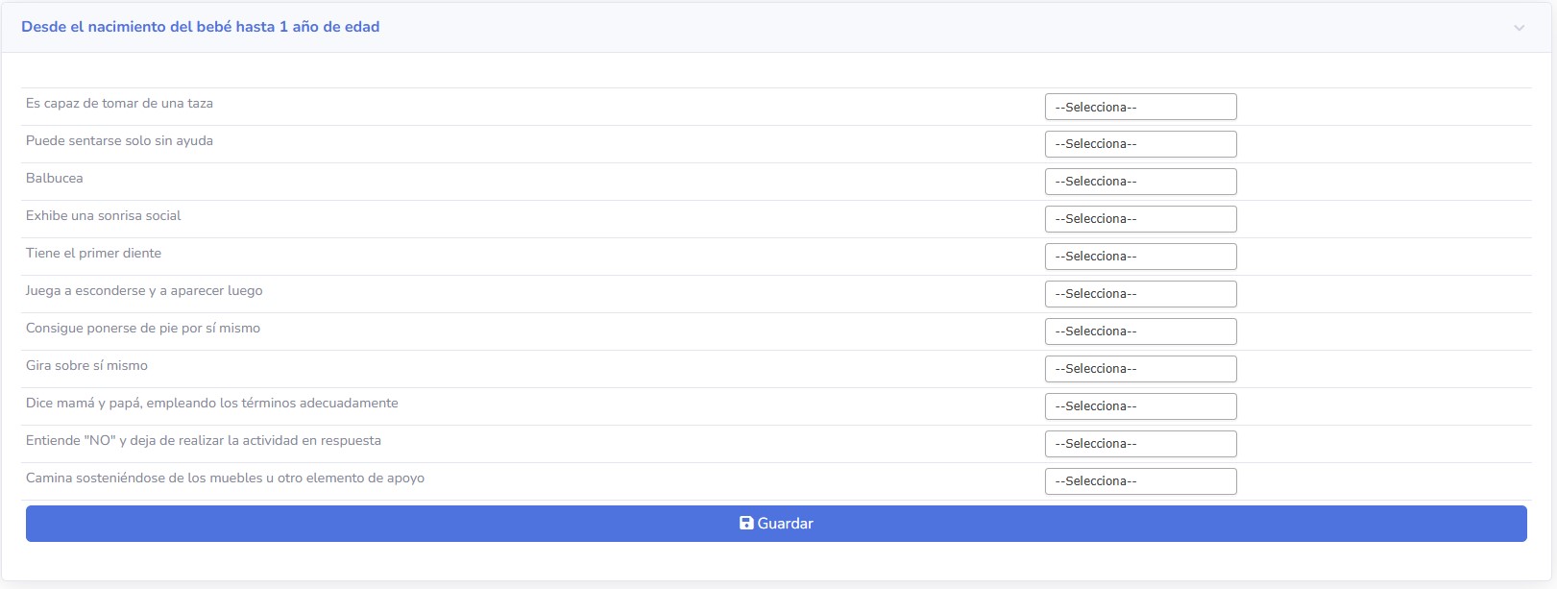Open dropdown for 'Juega a esconderse y a aparecer luego'
The image size is (1557, 589).
coord(1140,294)
